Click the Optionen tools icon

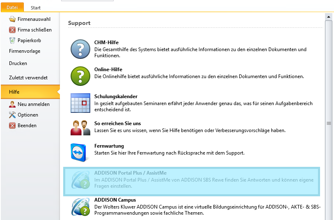(x=12, y=115)
